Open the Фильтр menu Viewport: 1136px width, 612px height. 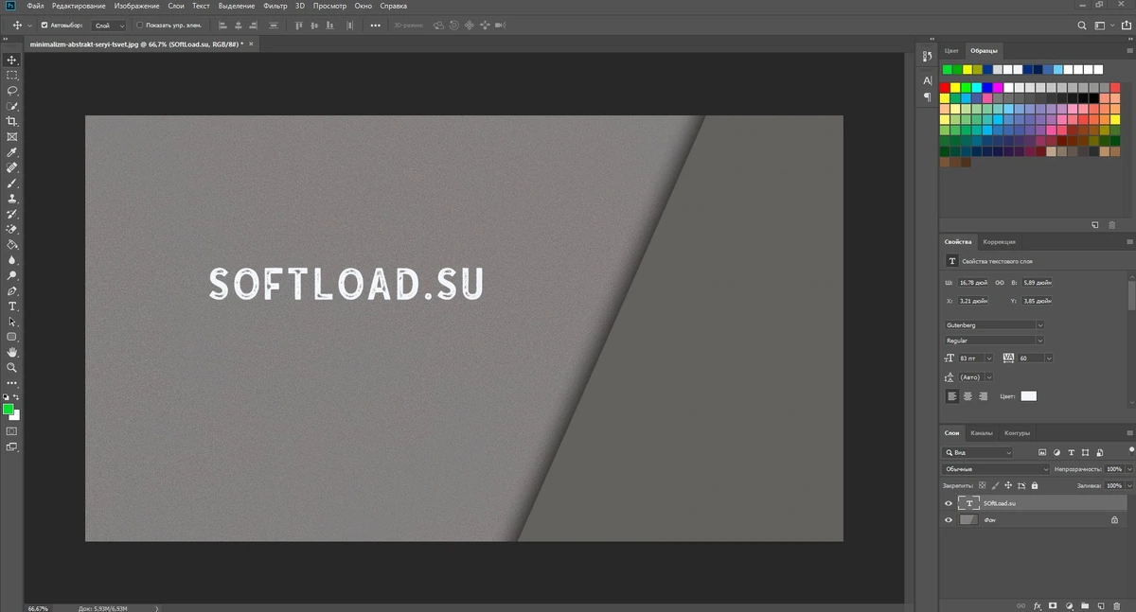pyautogui.click(x=275, y=6)
